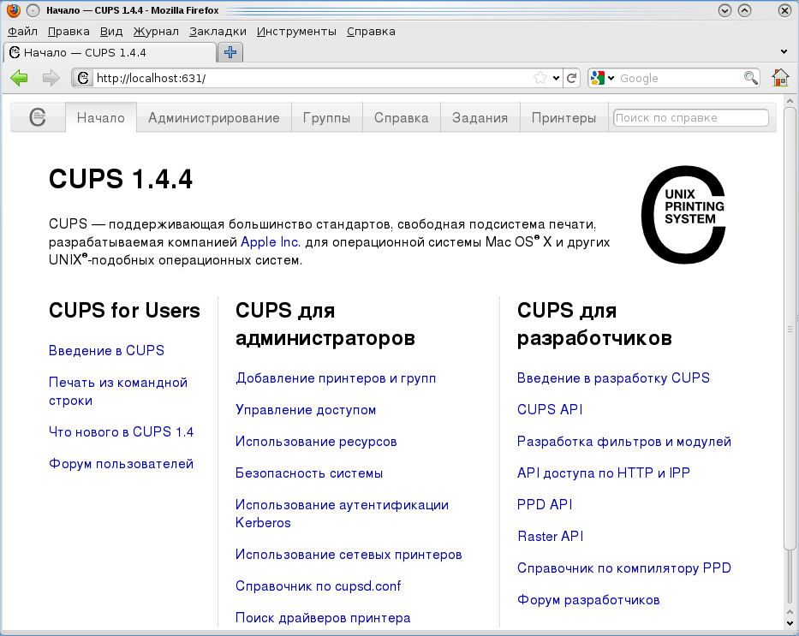Viewport: 799px width, 636px height.
Task: Open the Firefox window menu icon in the title bar
Action: 14,10
